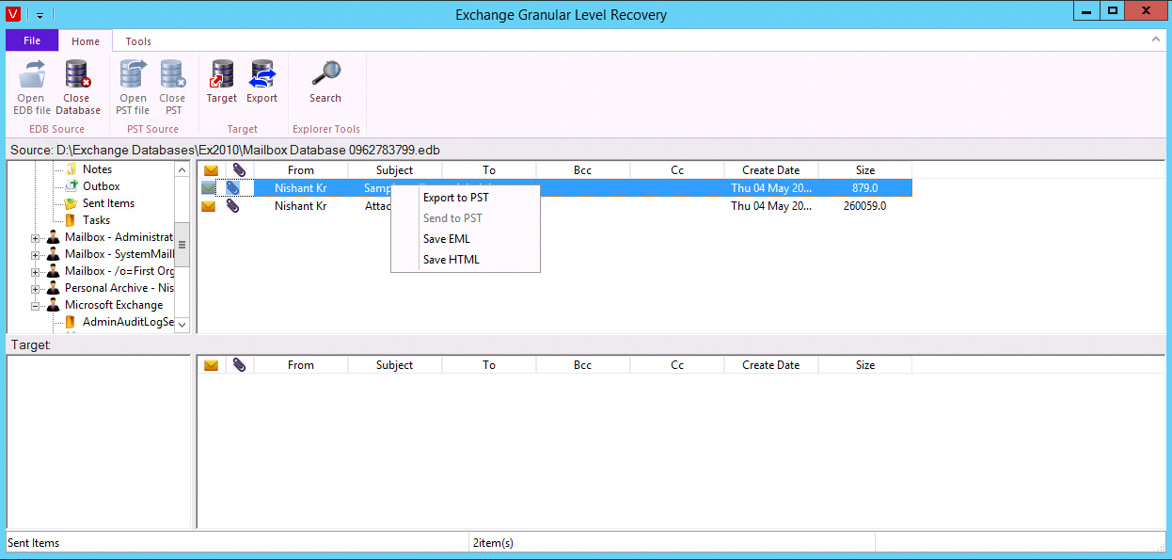Click the Close Database icon

point(77,74)
